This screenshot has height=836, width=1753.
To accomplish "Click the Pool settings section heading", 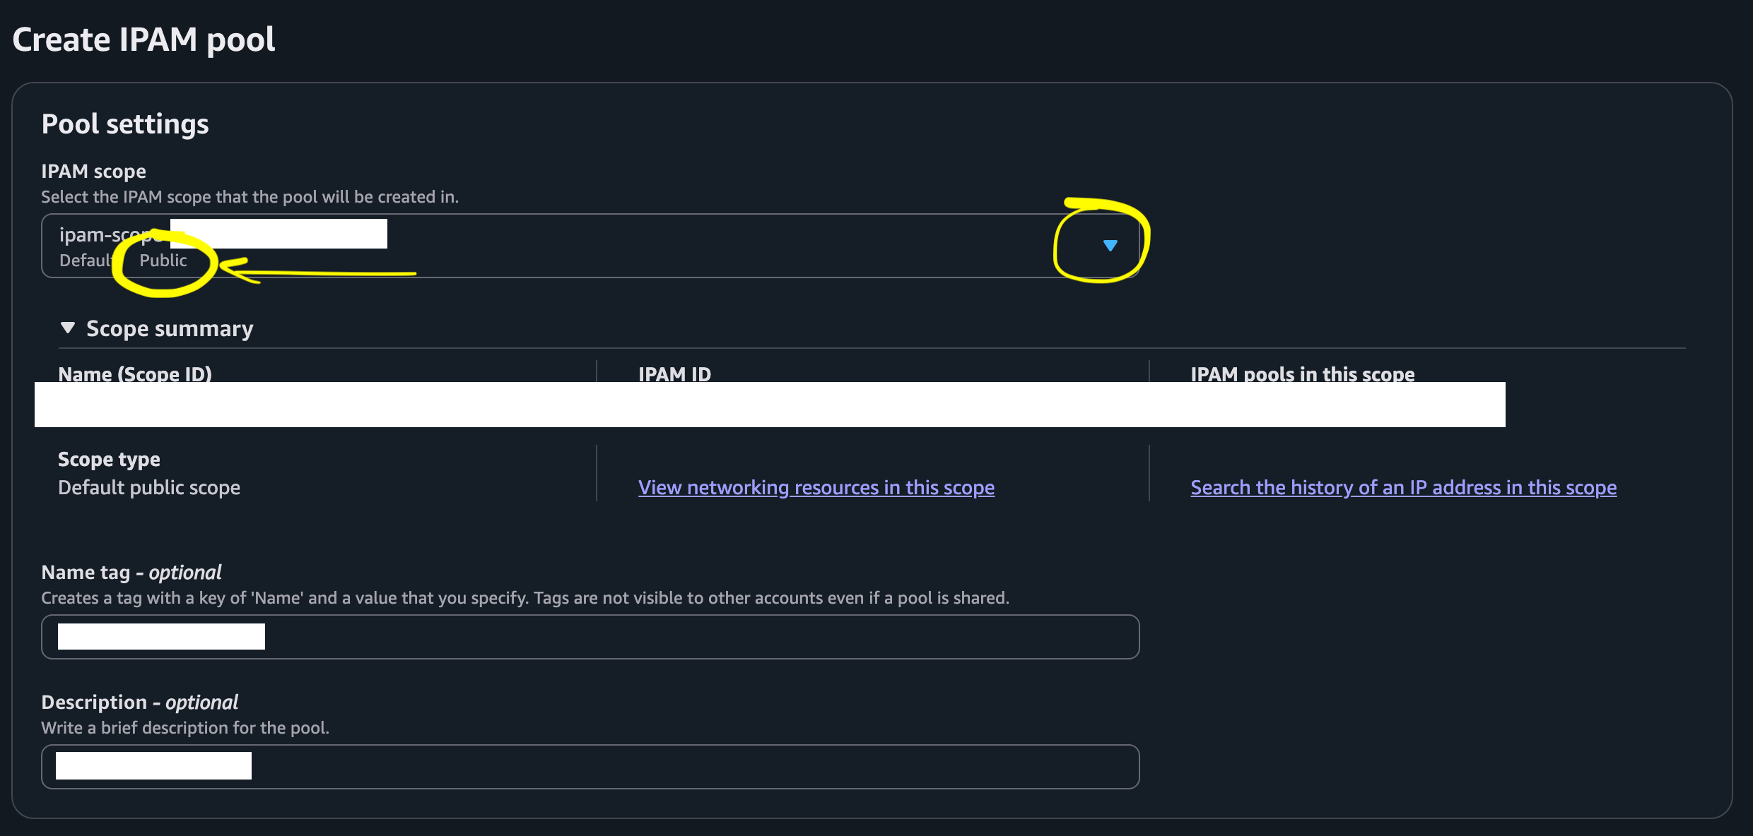I will tap(125, 124).
